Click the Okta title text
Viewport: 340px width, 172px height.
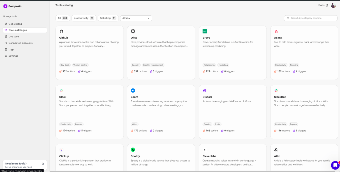click(x=134, y=38)
